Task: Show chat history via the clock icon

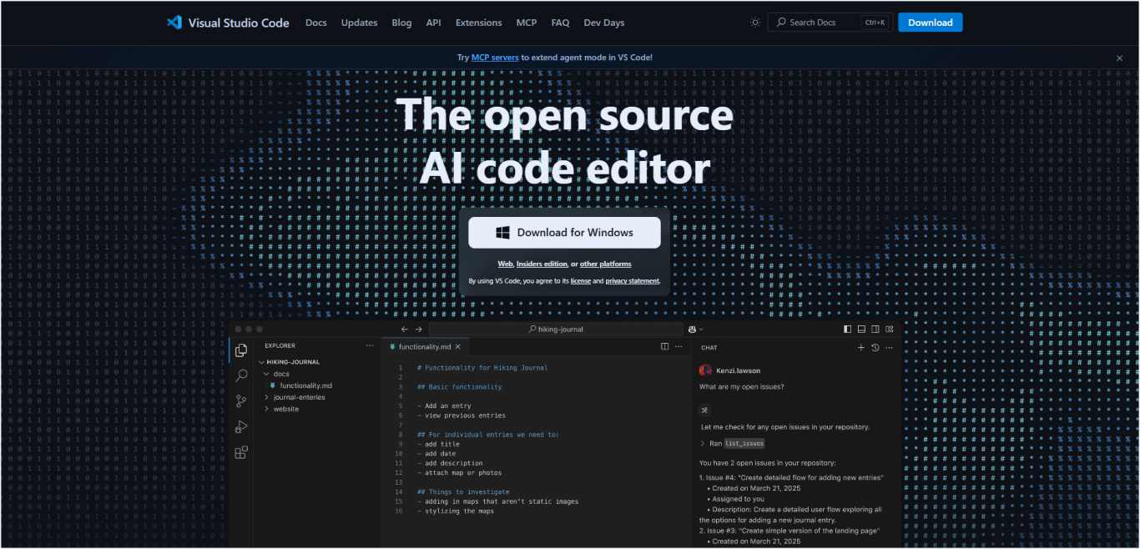Action: click(x=875, y=347)
